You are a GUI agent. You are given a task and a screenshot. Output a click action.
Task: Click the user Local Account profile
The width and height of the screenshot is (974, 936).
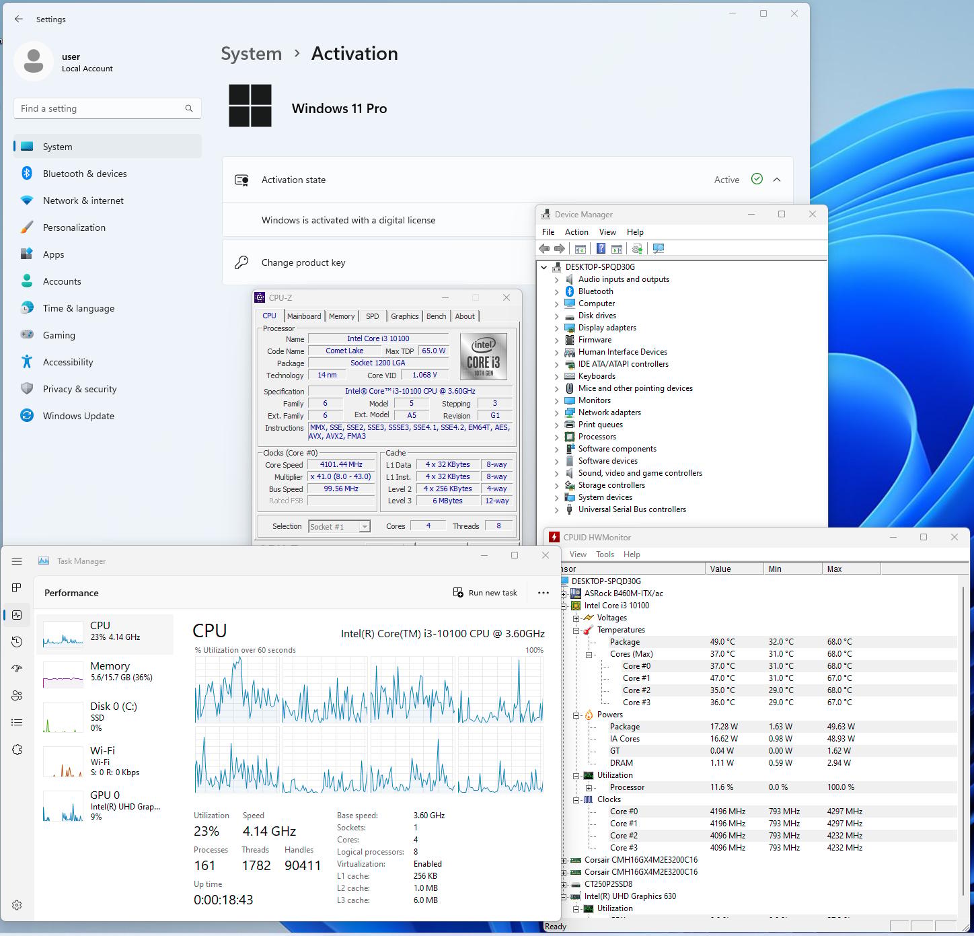point(64,62)
